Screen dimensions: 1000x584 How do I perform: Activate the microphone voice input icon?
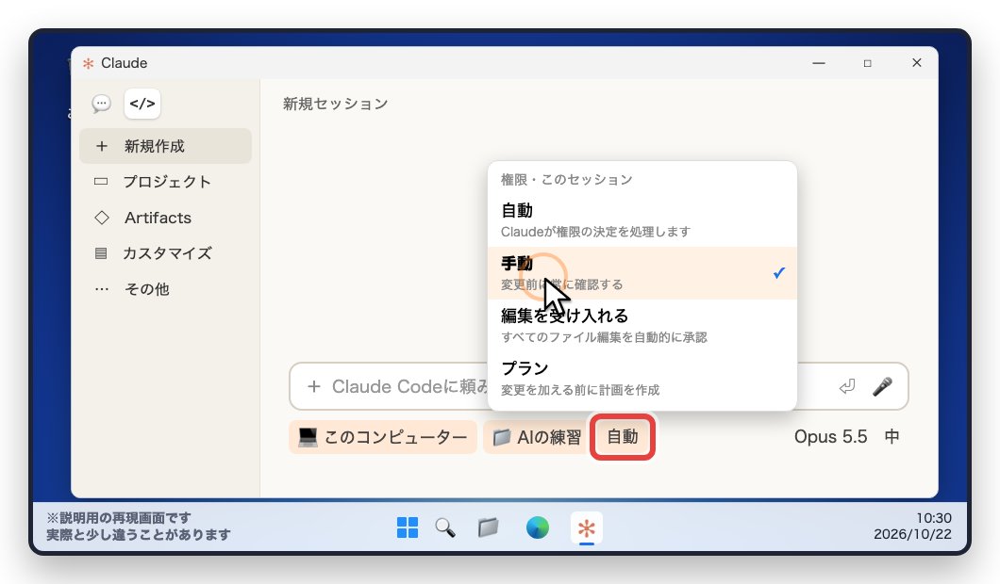coord(883,386)
